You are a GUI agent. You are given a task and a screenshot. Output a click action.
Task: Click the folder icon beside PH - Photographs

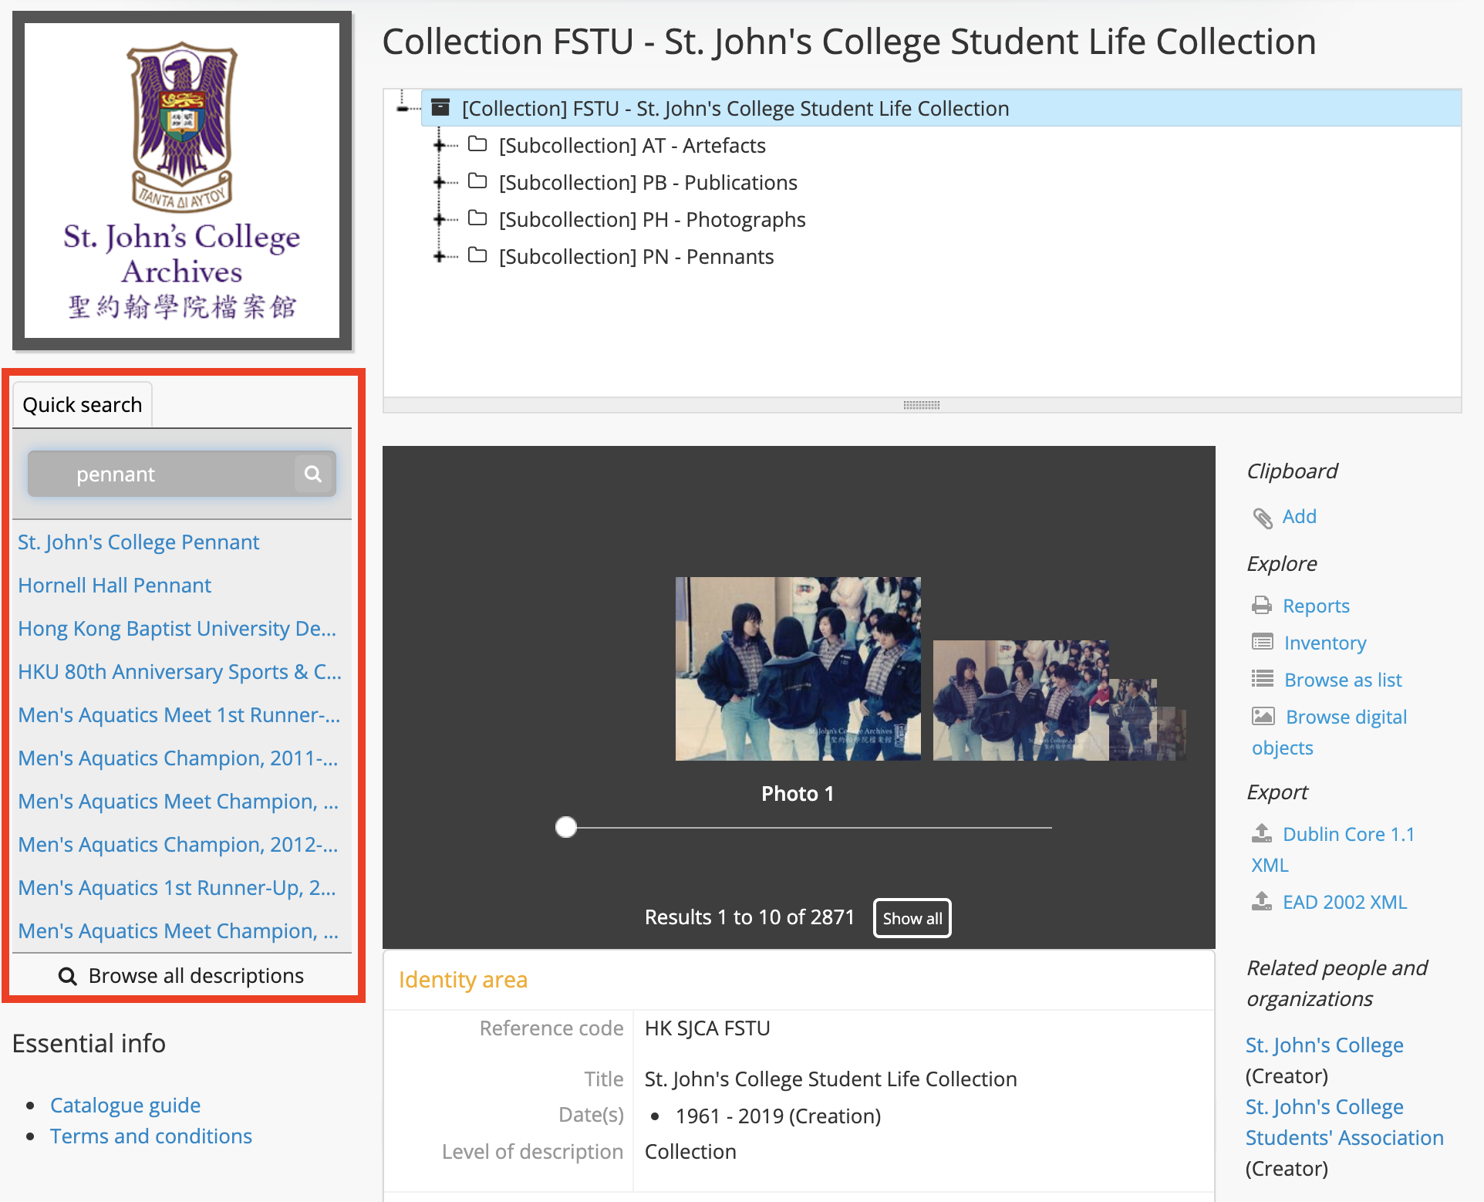coord(478,219)
